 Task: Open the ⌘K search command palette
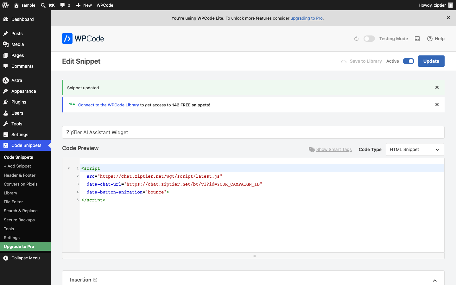(48, 5)
